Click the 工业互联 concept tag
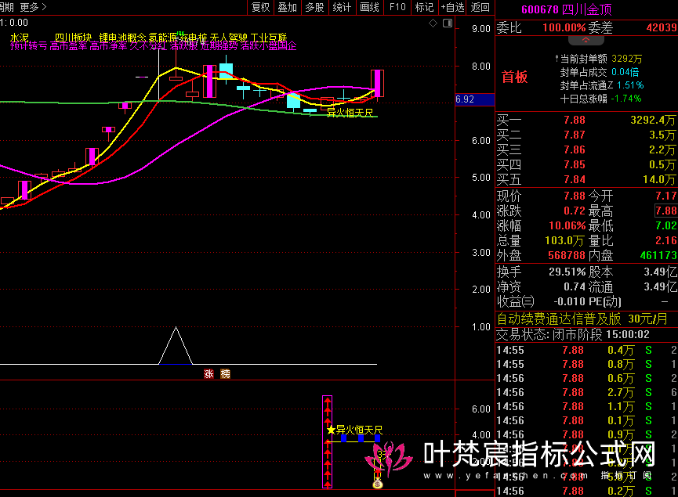Viewport: 678px width, 497px height. click(269, 38)
